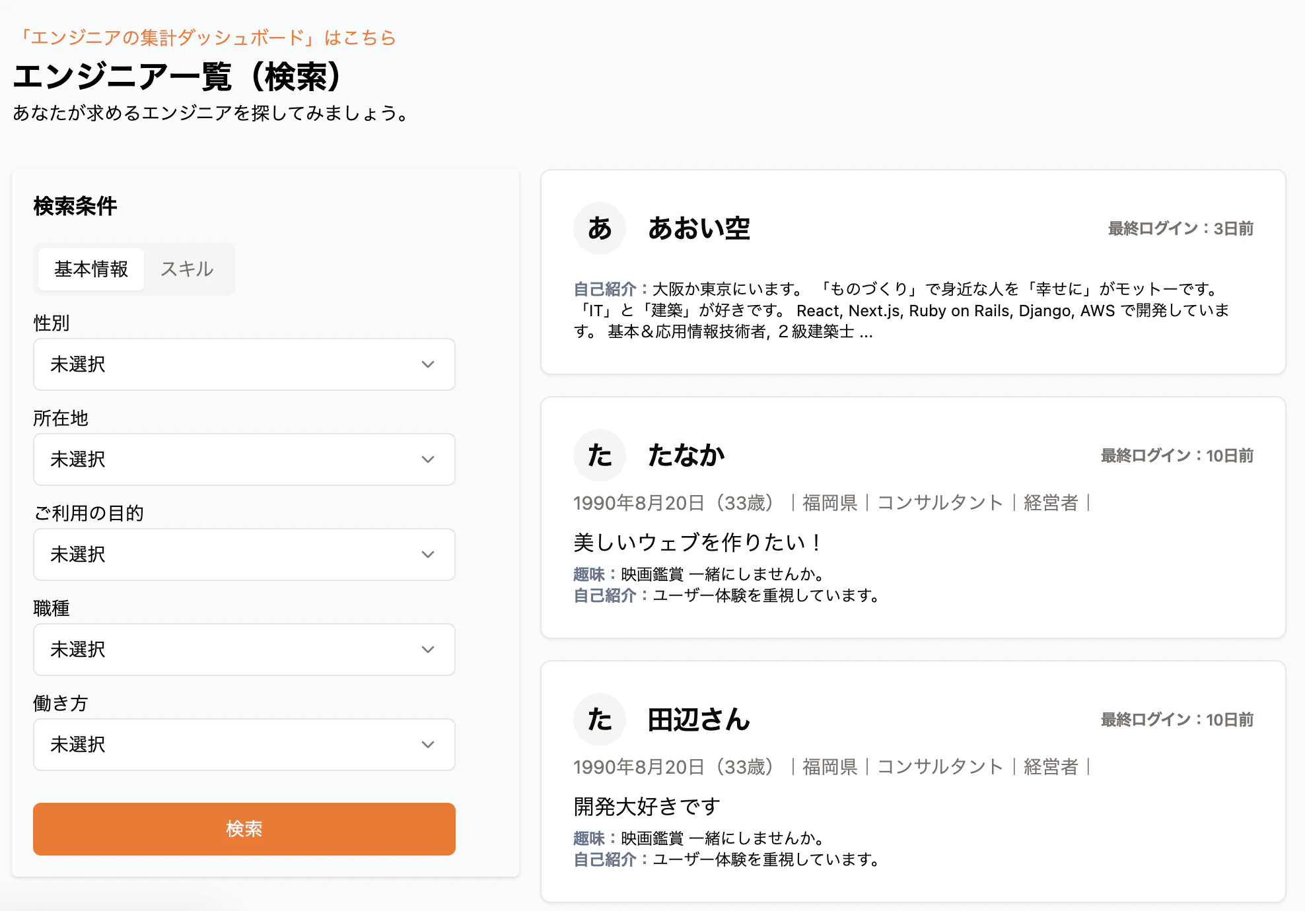Open the あおい空 engineer name

[x=699, y=228]
